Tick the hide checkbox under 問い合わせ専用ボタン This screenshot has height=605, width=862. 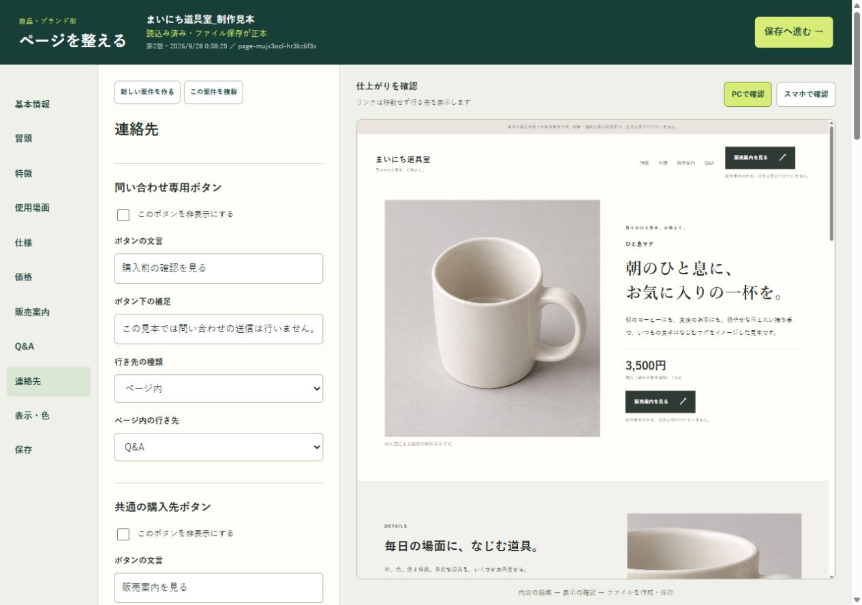coord(123,215)
